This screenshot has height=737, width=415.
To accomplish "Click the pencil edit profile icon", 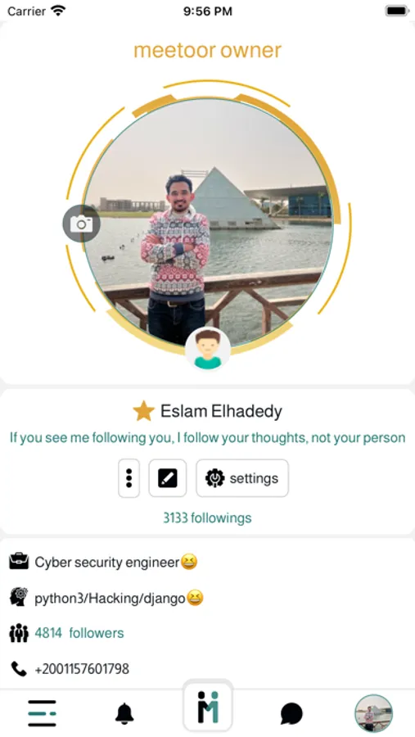I will pos(167,478).
